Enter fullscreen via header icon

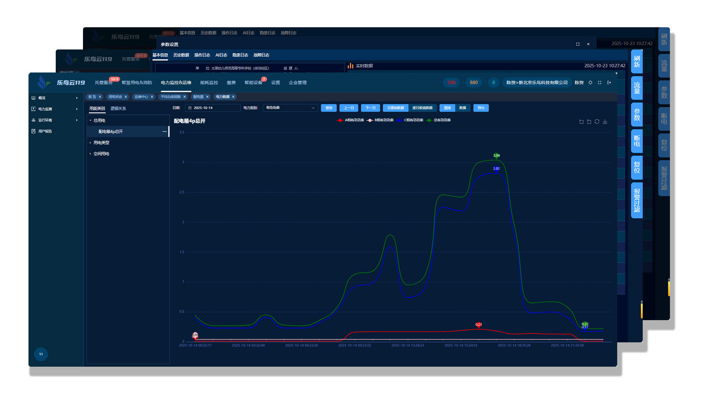[x=600, y=83]
